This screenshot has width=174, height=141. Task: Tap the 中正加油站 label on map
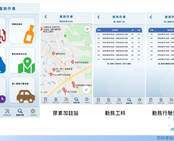(72, 92)
